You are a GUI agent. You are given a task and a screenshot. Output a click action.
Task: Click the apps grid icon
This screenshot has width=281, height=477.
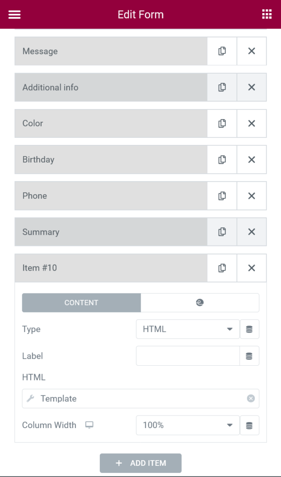[x=267, y=14]
